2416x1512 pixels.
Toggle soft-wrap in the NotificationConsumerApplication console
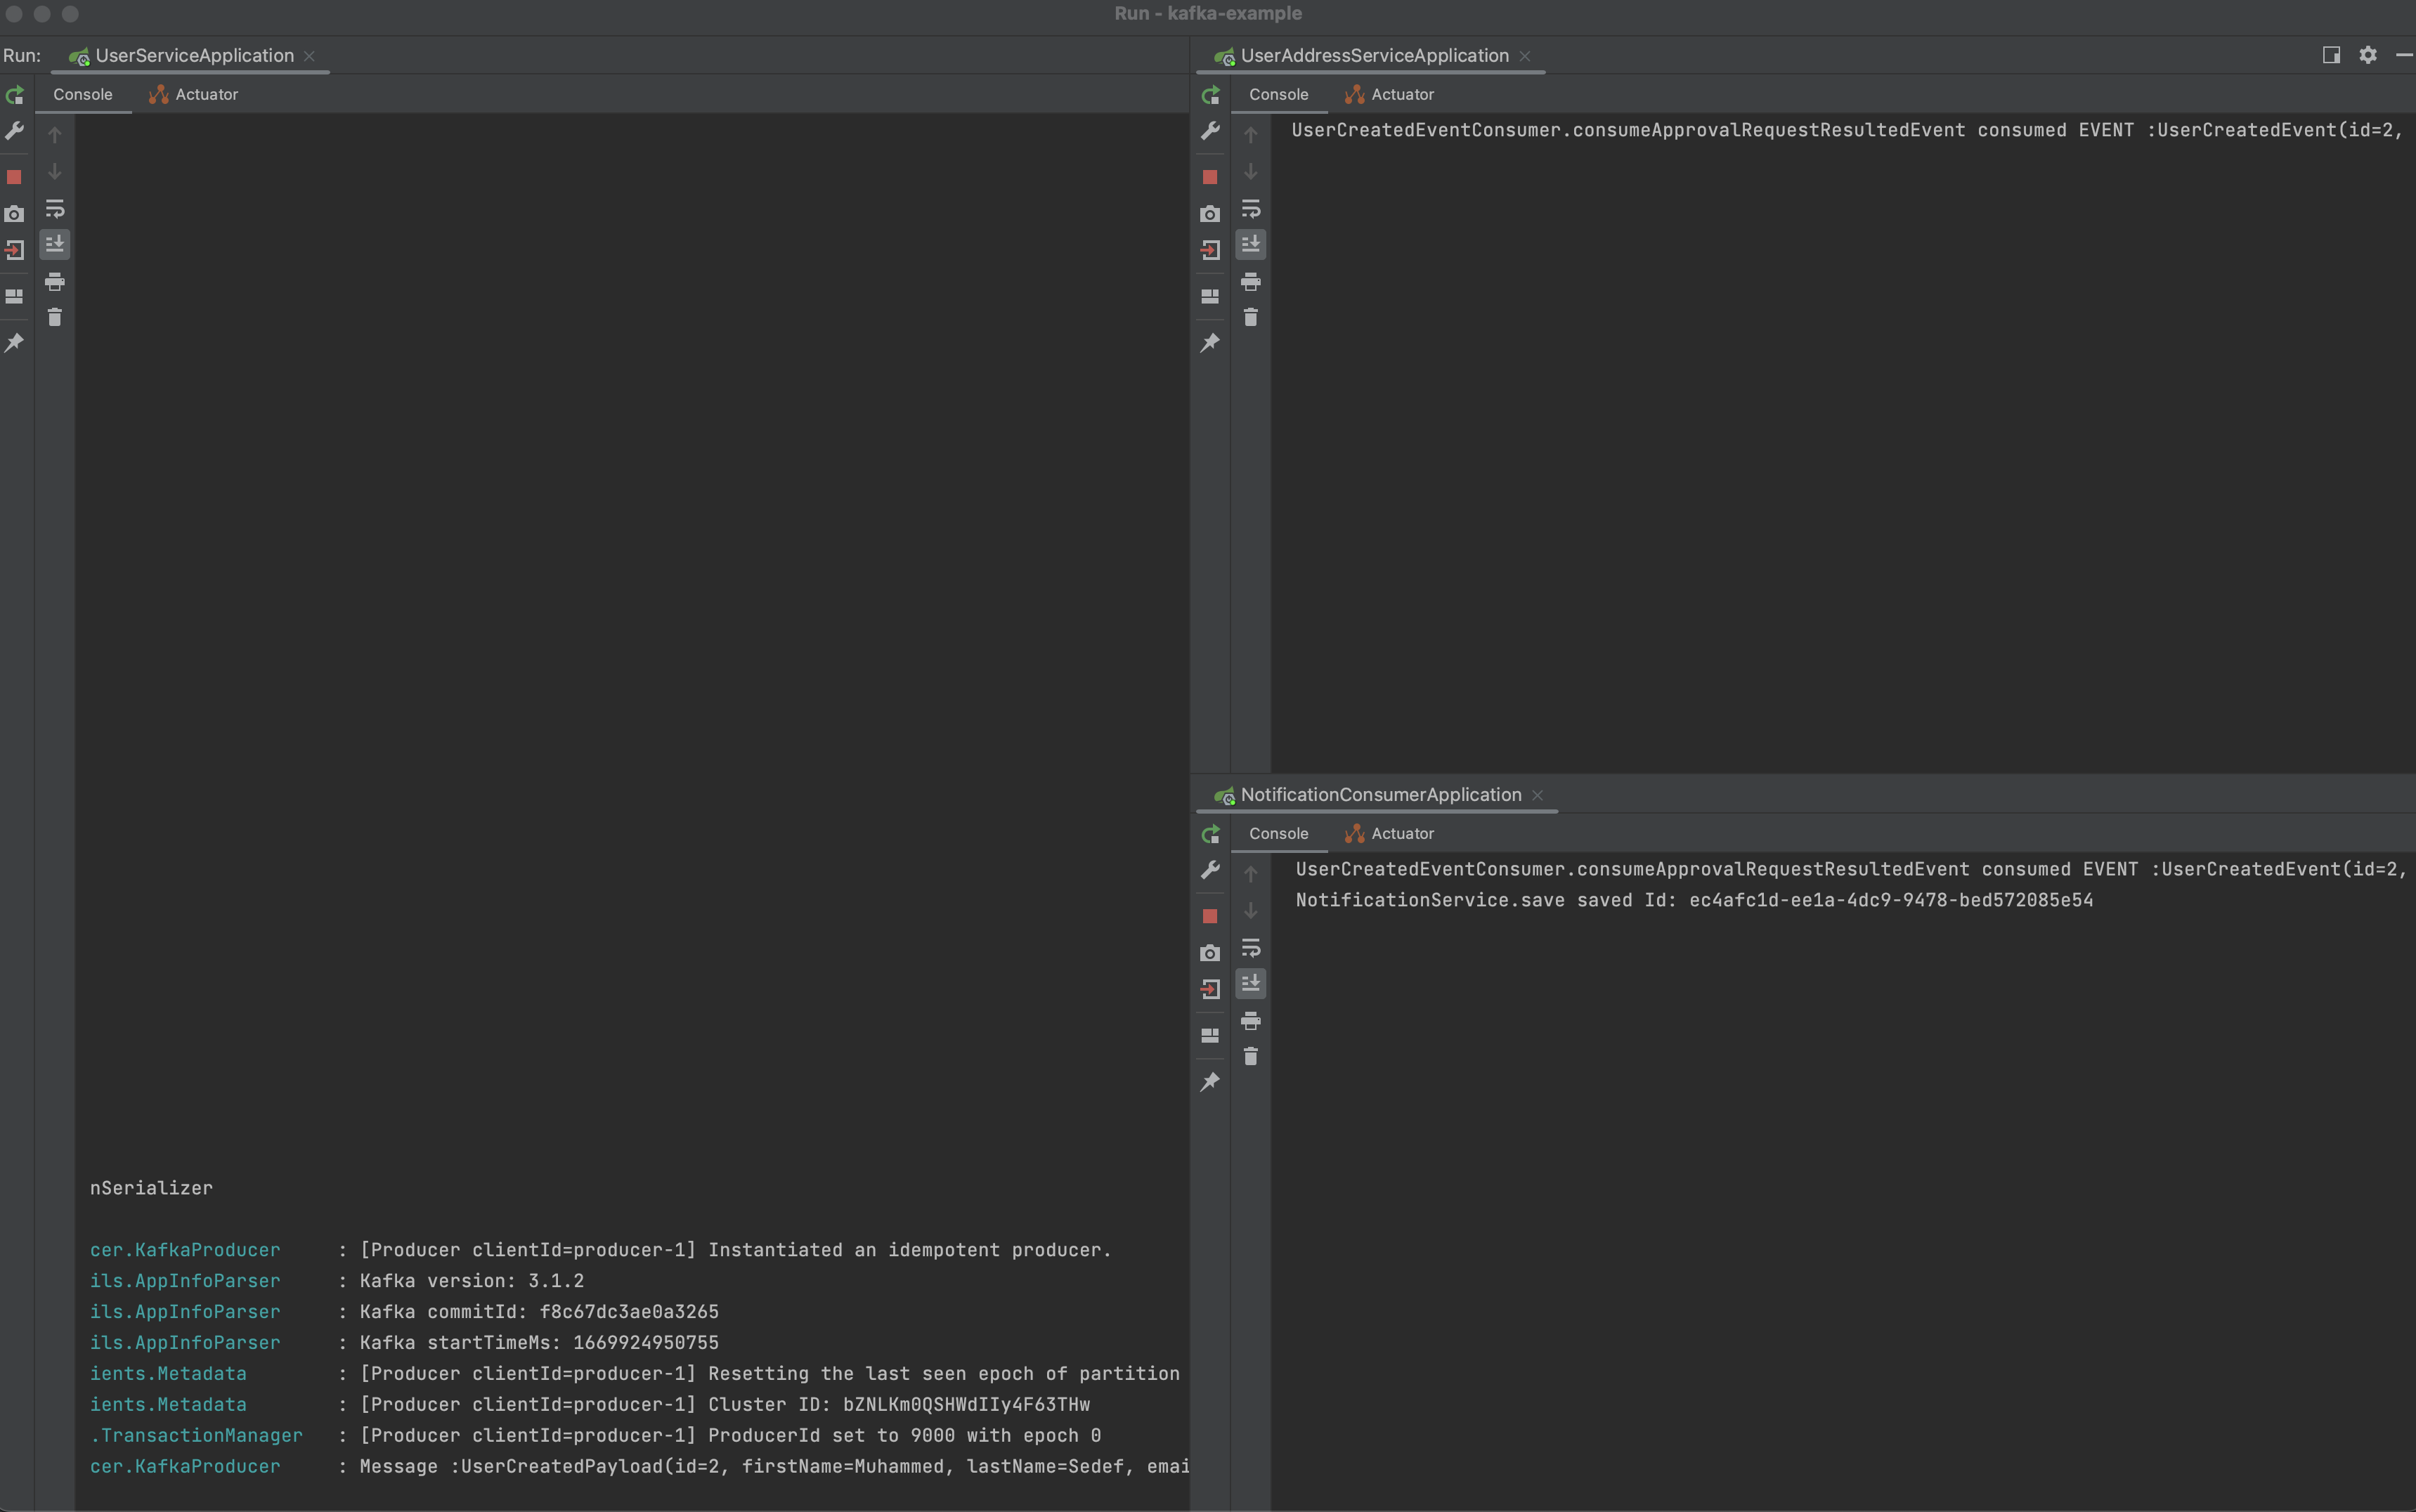(1250, 948)
